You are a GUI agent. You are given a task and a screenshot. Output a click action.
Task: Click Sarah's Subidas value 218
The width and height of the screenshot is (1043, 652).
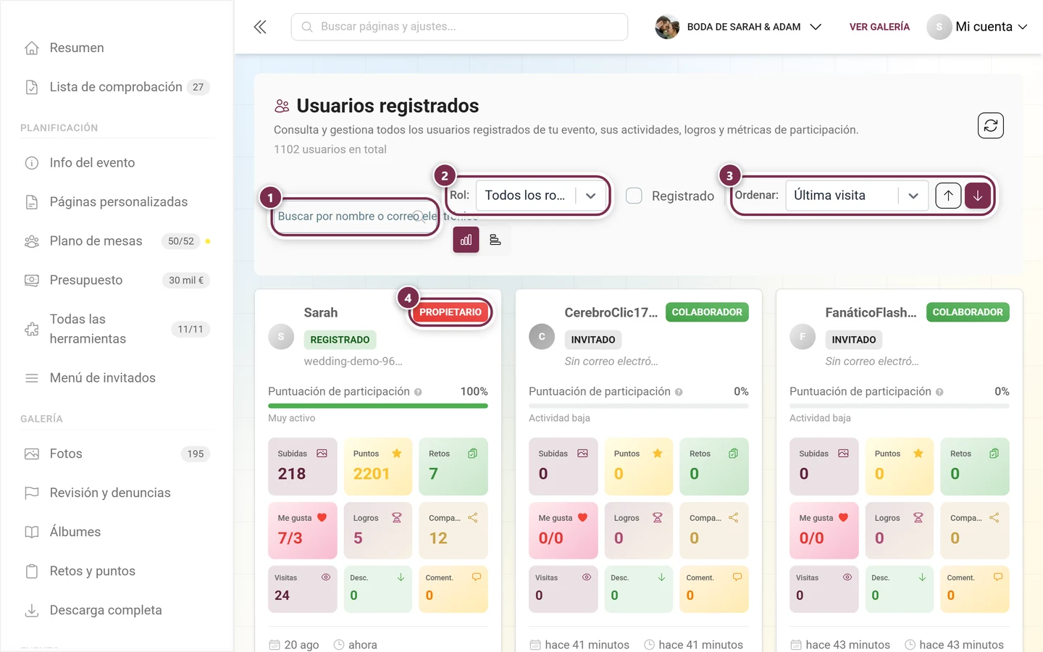coord(292,474)
